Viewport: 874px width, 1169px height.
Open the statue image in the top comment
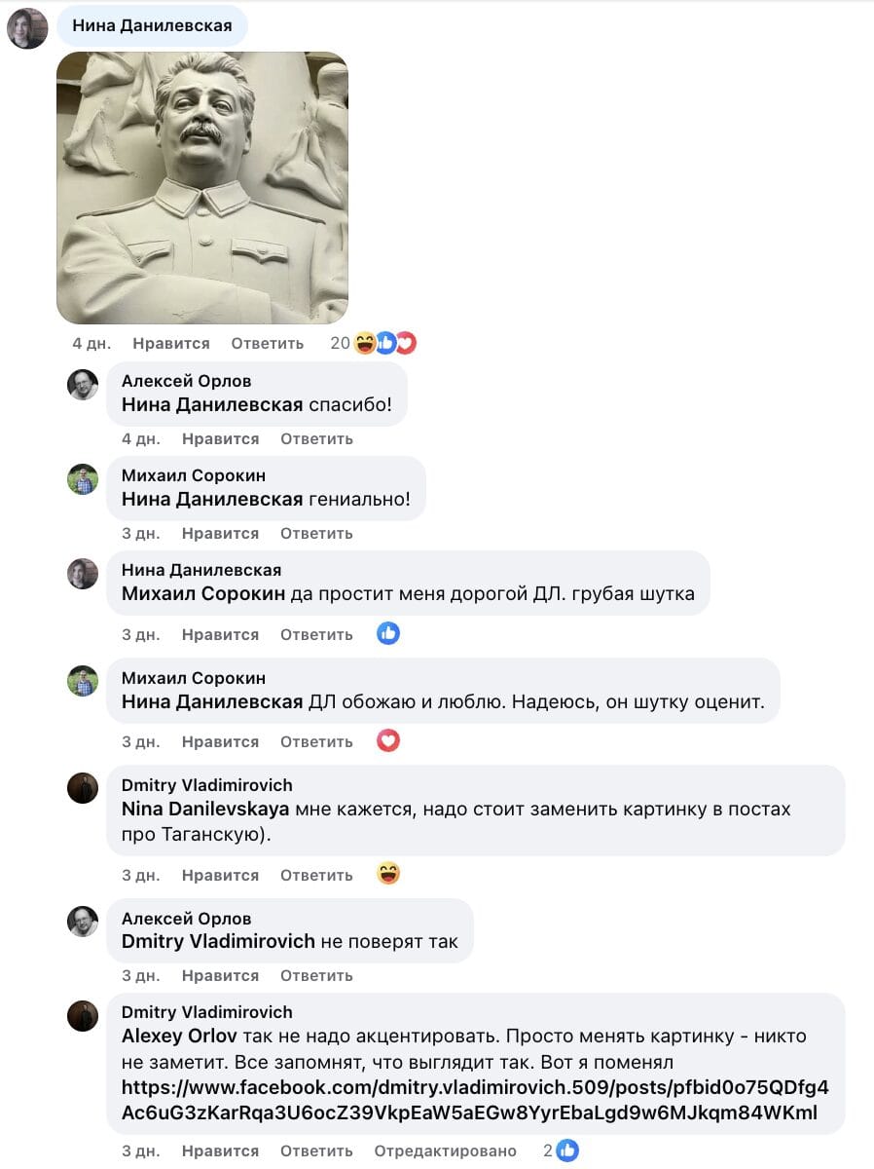point(202,188)
